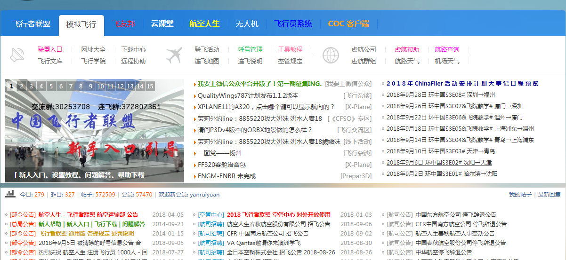Open 春秋航空人事变动公告 post
Screen dimensions: 566x260
coord(455,233)
